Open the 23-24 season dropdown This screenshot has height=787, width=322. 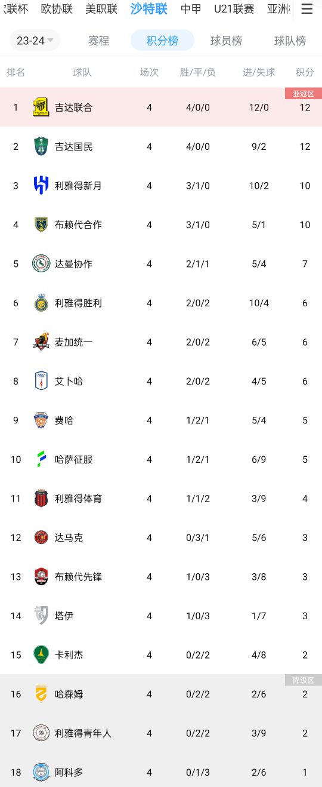(35, 41)
